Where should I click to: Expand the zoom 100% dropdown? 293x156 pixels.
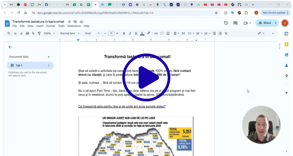[x=49, y=33]
